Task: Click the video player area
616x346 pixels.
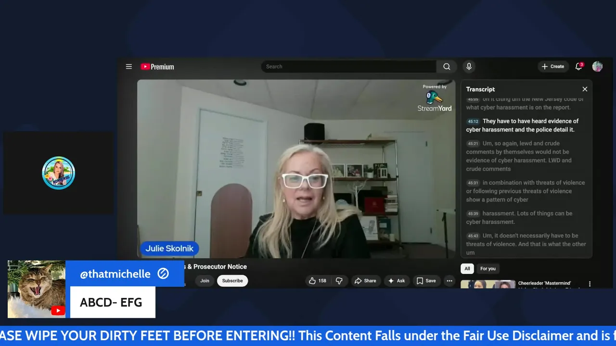Action: pyautogui.click(x=296, y=169)
